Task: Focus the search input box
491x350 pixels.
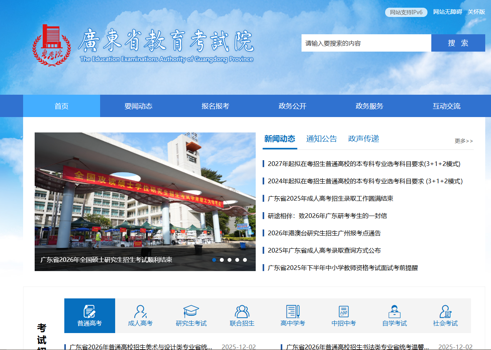Action: [x=366, y=43]
